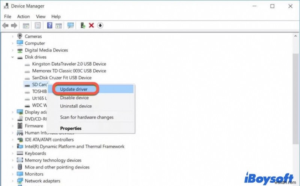Choose Disable device from context menu

pos(91,97)
